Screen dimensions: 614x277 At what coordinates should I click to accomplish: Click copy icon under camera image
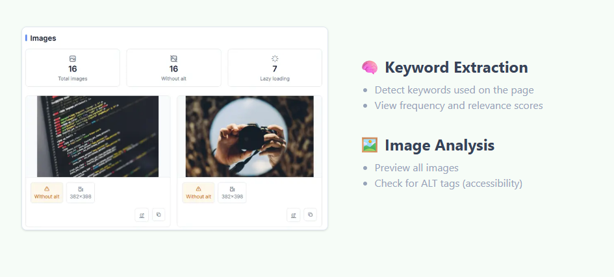click(x=310, y=215)
